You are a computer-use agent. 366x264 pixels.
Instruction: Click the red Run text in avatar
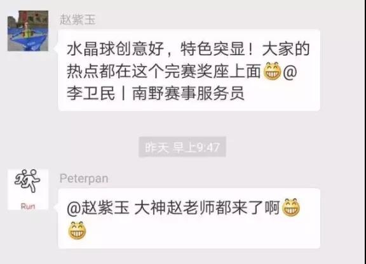[28, 206]
